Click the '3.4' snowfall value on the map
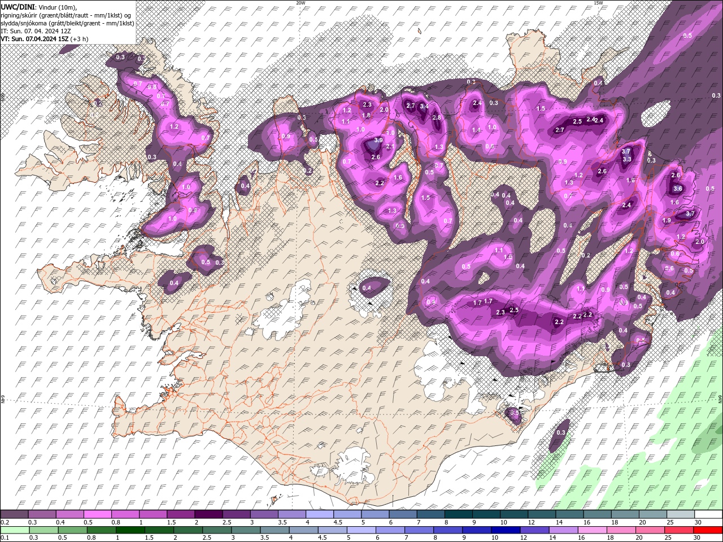The height and width of the screenshot is (542, 723). [424, 106]
